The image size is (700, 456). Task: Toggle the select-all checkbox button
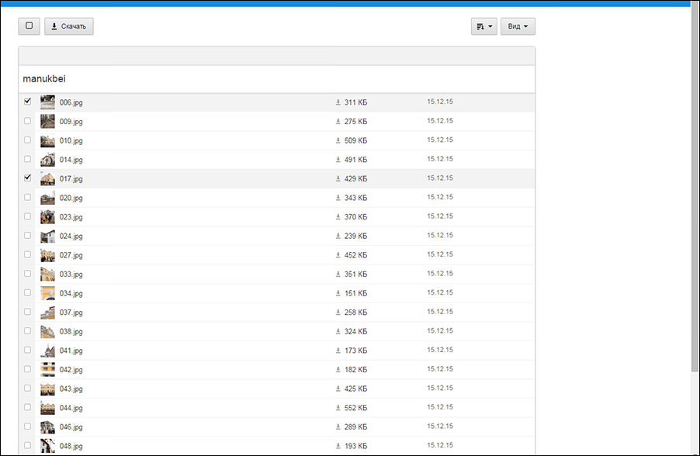tap(29, 26)
